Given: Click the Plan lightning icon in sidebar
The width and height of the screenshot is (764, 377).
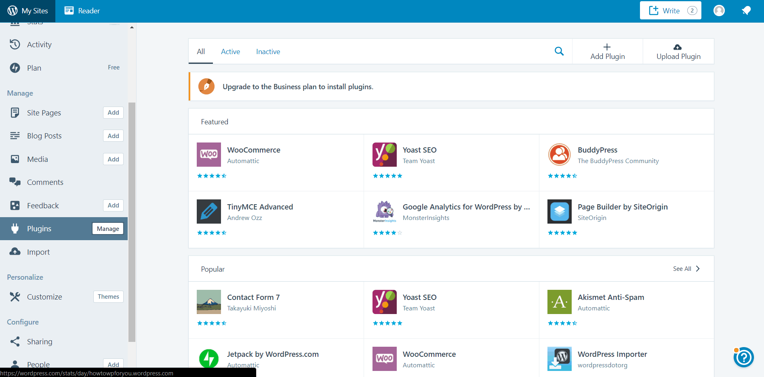Looking at the screenshot, I should [15, 68].
